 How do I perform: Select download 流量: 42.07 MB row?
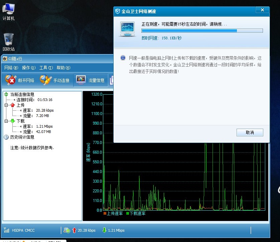coord(37,132)
